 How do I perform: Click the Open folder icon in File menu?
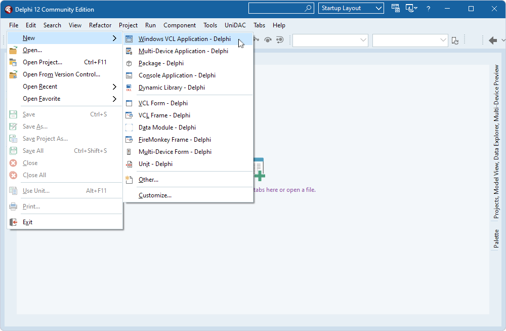tap(13, 50)
